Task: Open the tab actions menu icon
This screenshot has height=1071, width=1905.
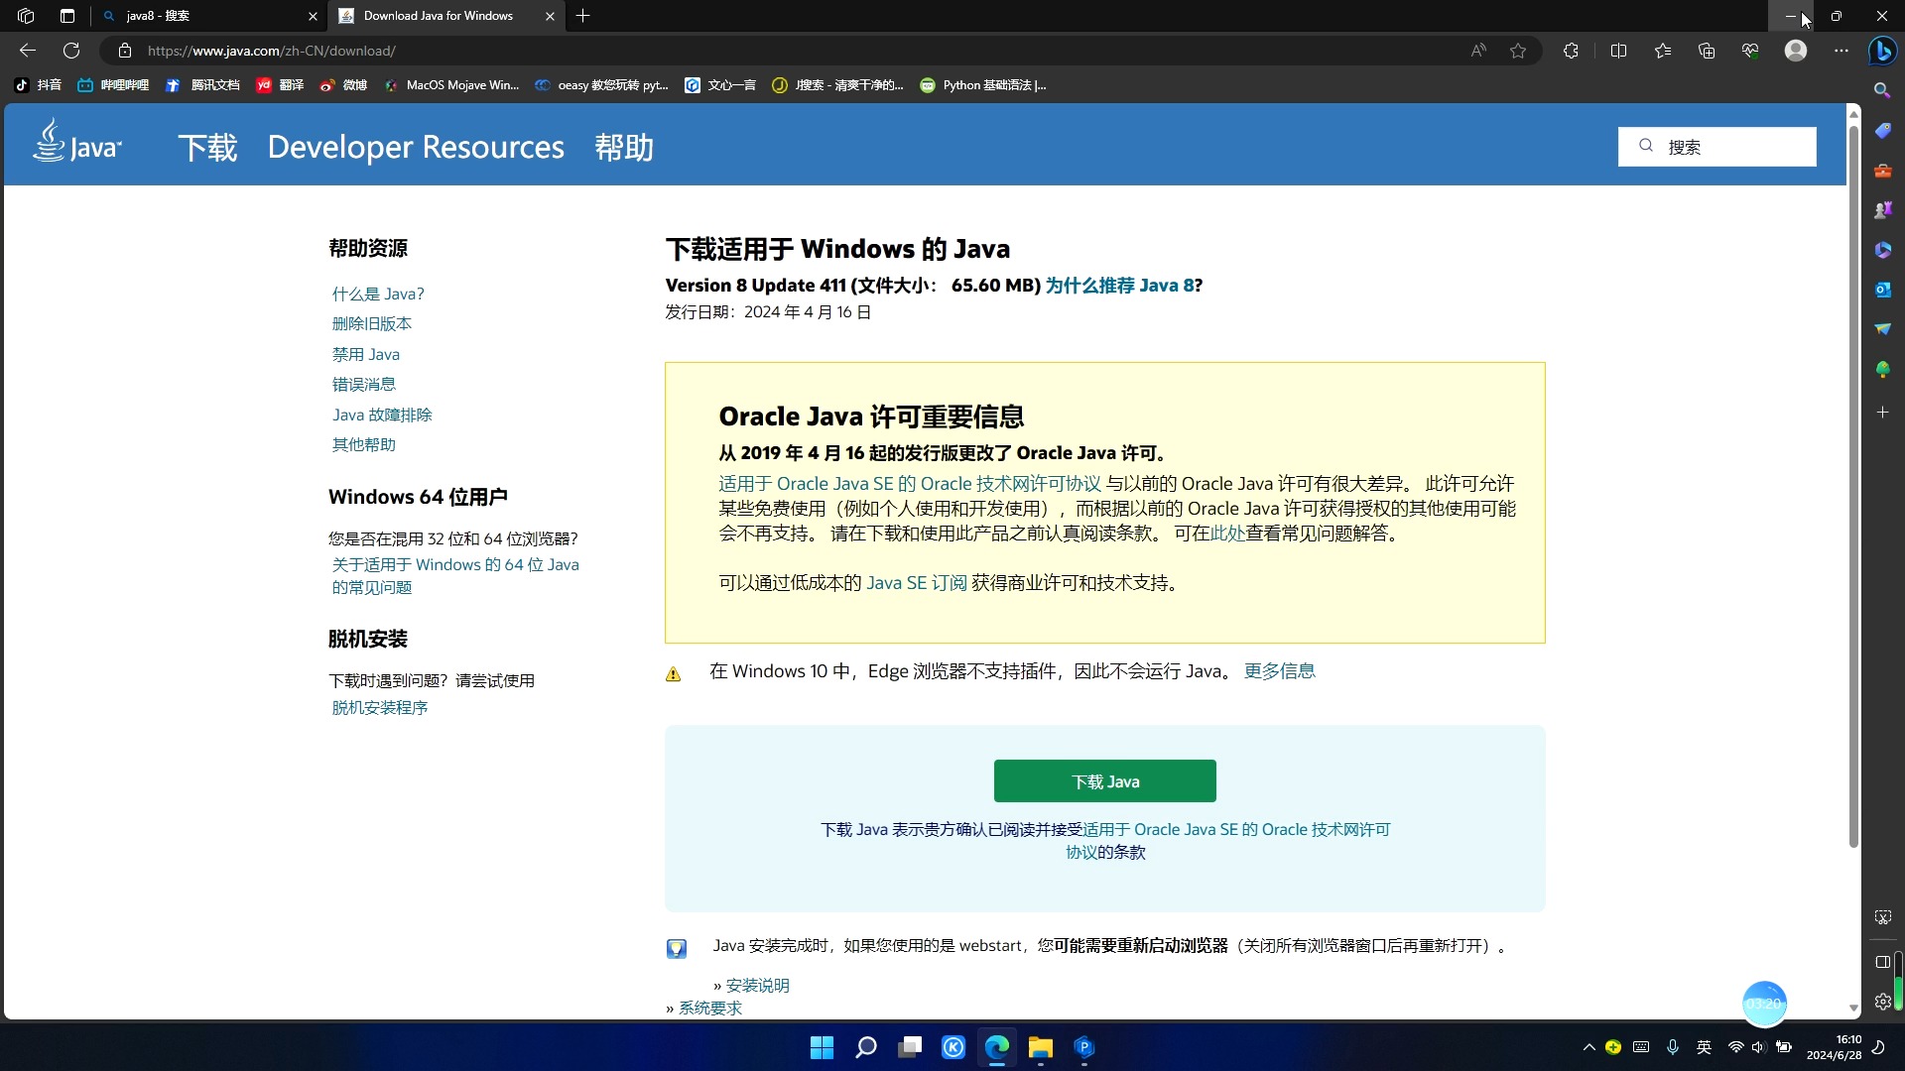Action: (x=67, y=16)
